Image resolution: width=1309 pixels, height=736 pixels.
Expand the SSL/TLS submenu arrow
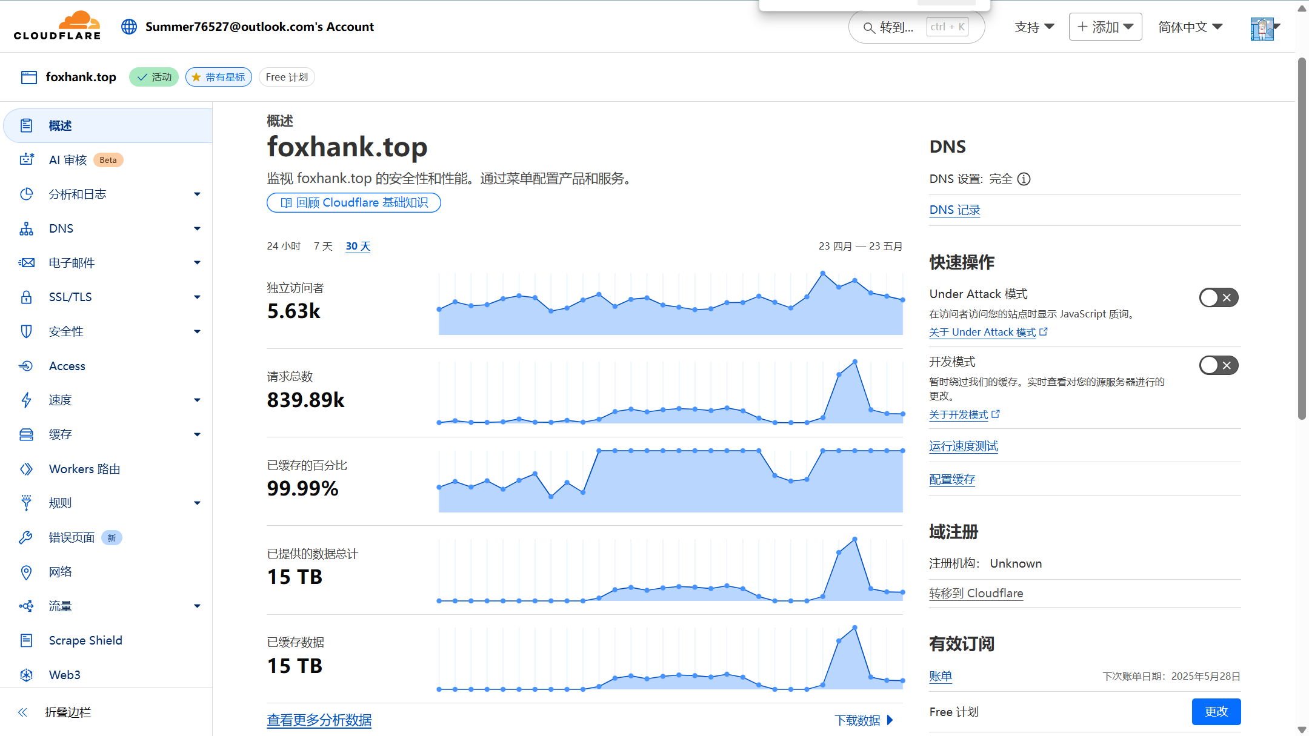coord(197,297)
